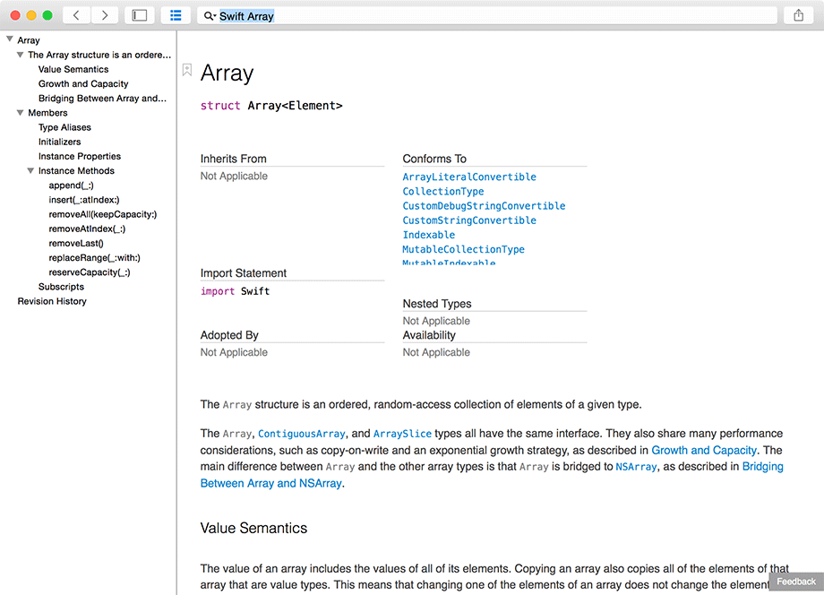The width and height of the screenshot is (824, 595).
Task: Open the CustomDebugStringConvertible link
Action: pyautogui.click(x=484, y=206)
